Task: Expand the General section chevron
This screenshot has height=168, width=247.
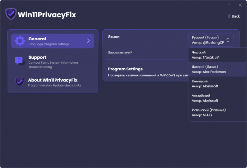Action: pyautogui.click(x=88, y=41)
